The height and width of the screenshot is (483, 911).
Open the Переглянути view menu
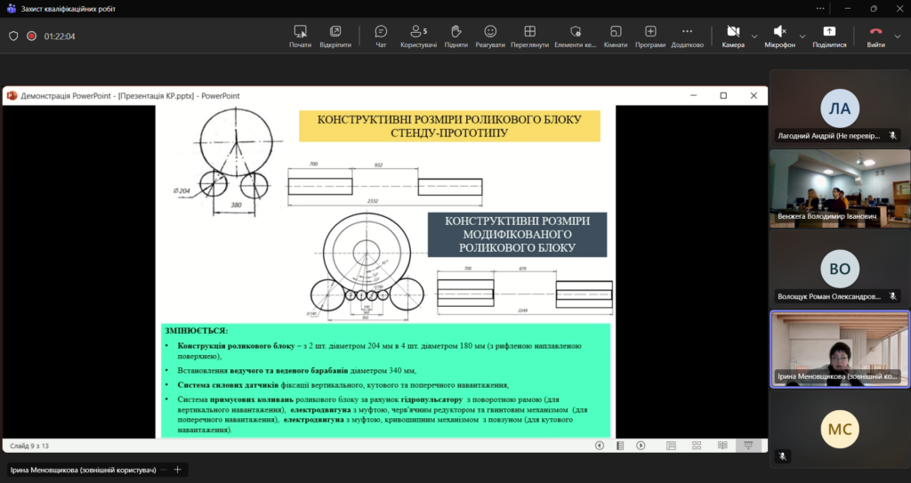(x=529, y=36)
